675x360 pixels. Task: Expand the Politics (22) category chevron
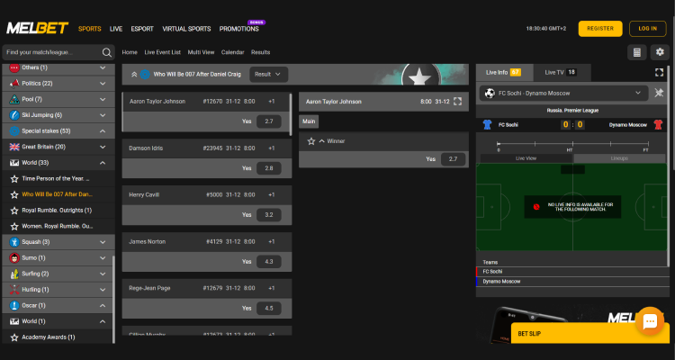(x=103, y=84)
